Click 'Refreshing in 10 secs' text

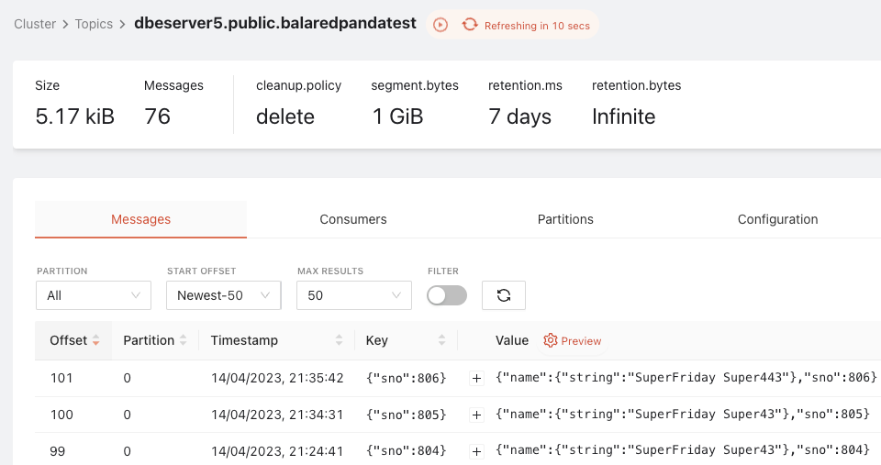point(537,26)
